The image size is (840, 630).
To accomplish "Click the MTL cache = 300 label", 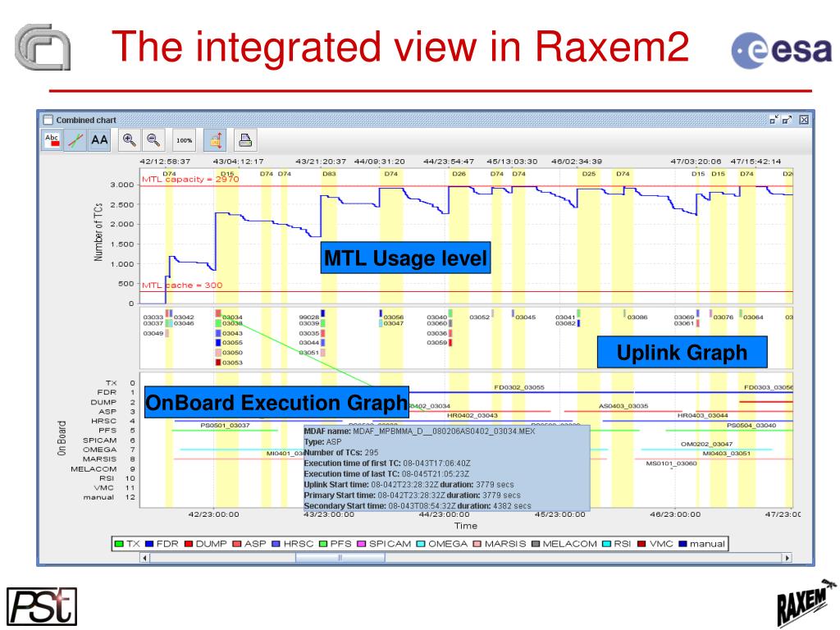I will pyautogui.click(x=182, y=285).
